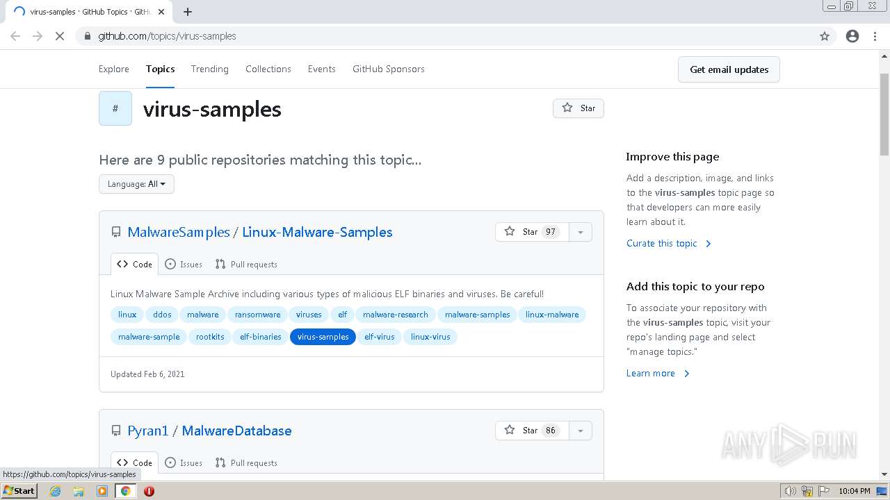890x500 pixels.
Task: Click the highlighted virus-samples tag
Action: pos(323,337)
